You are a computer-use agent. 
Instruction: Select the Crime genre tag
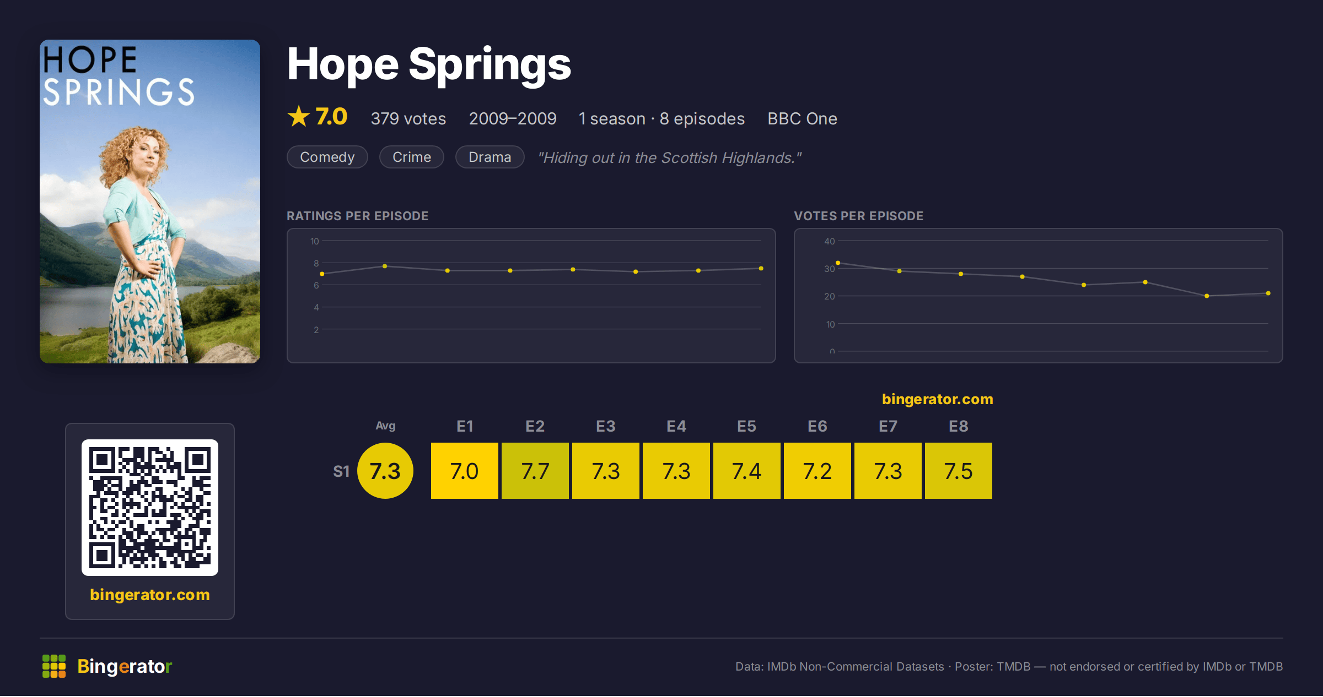[x=412, y=157]
